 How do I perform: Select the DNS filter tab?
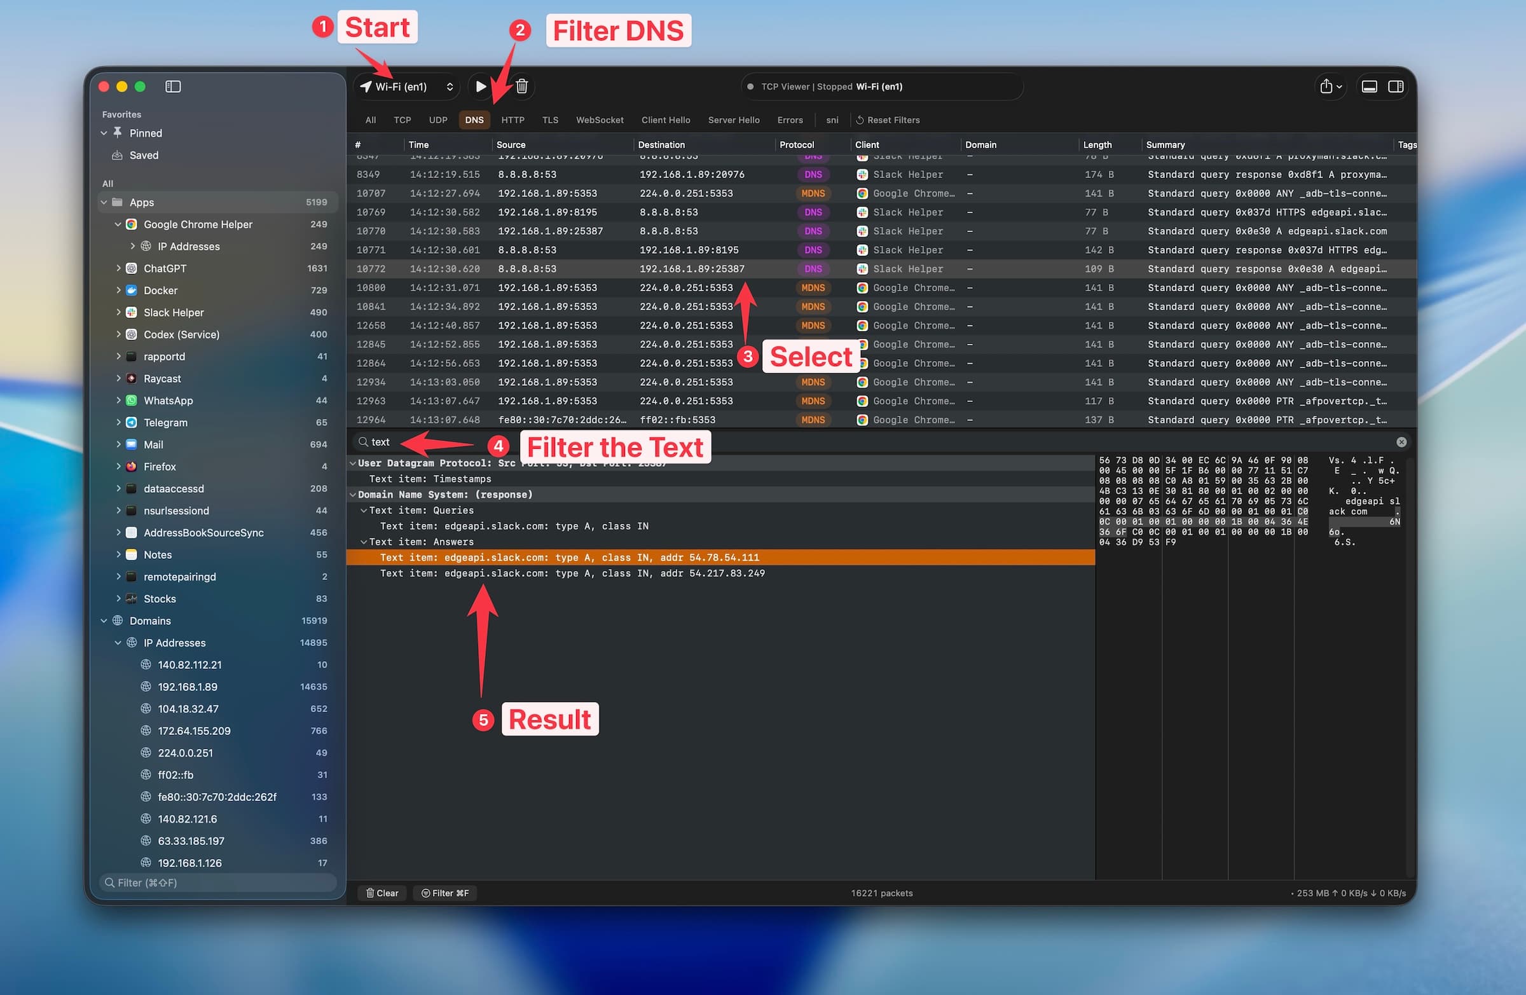pos(474,120)
